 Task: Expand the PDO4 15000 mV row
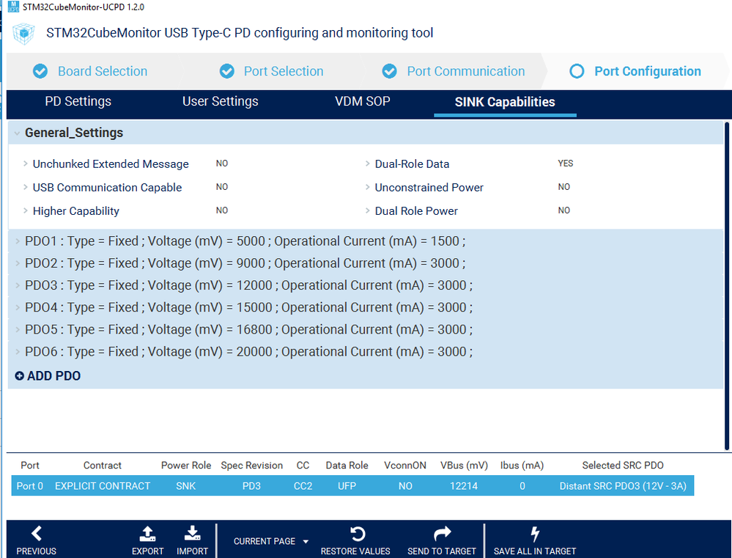coord(18,307)
